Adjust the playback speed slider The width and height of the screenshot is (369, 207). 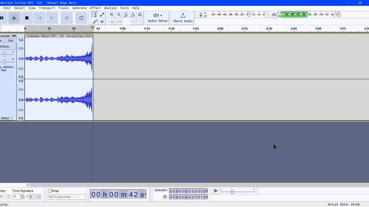(x=232, y=191)
